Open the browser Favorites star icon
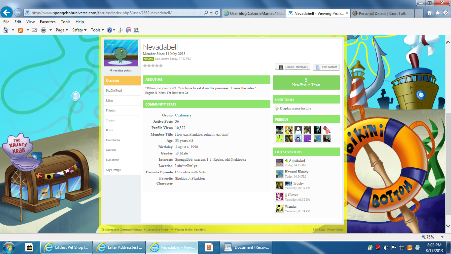The image size is (451, 254). (x=437, y=13)
